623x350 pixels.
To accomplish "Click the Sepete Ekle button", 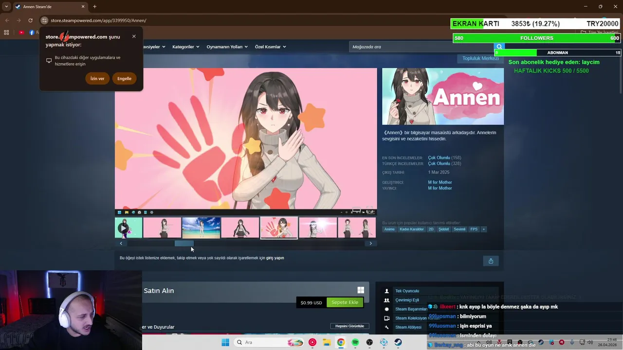I will (345, 302).
